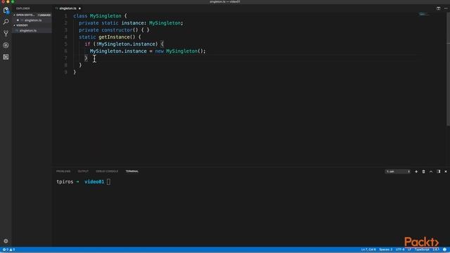Switch to the Debug Console tab
This screenshot has width=450, height=253.
click(107, 171)
